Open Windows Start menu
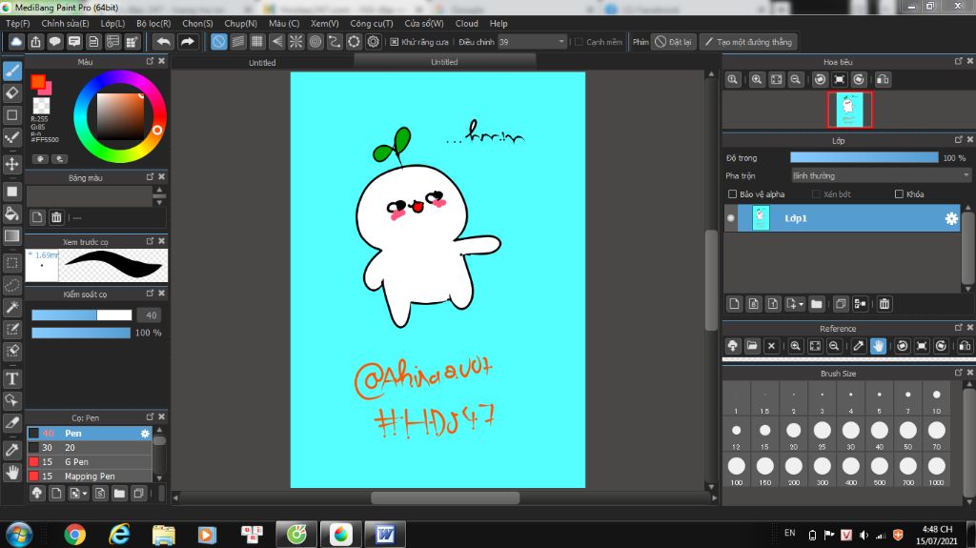Viewport: 976px width, 548px height. click(x=19, y=535)
